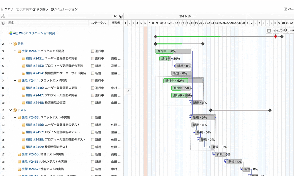Click the issue icon of #2460
The height and width of the screenshot is (176, 294).
[19, 155]
